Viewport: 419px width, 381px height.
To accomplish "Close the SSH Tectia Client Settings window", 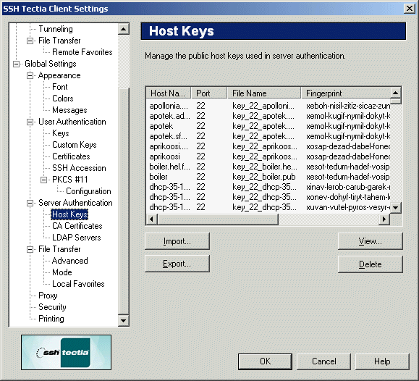I will (410, 9).
